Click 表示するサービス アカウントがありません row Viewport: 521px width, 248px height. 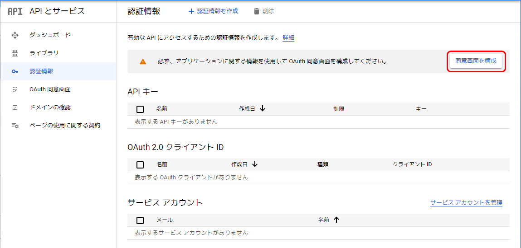318,233
